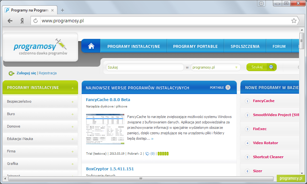
Task: Click the programosy logo
Action: coord(40,47)
